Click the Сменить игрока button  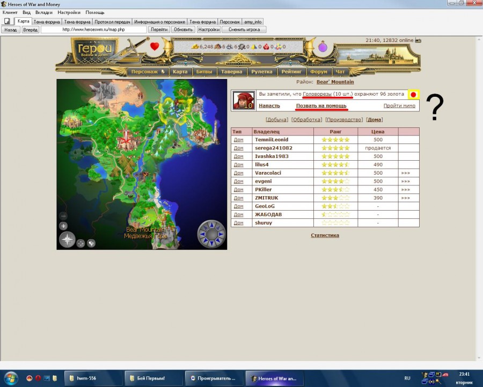[x=244, y=30]
